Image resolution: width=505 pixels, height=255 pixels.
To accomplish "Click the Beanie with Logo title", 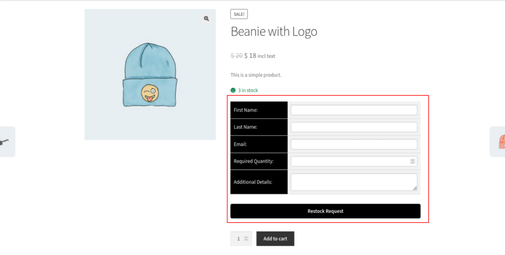I will (274, 32).
